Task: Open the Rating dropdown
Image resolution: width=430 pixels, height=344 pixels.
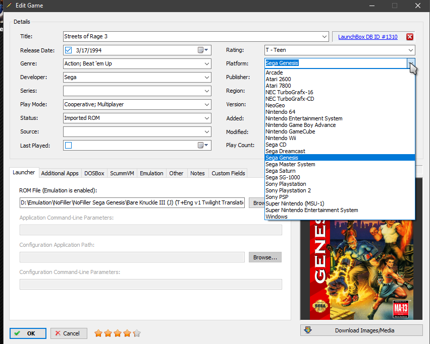Action: 410,50
